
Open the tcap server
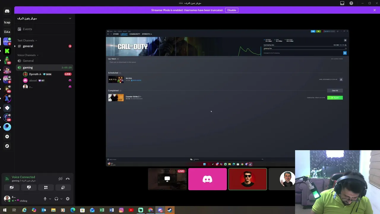tap(7, 22)
